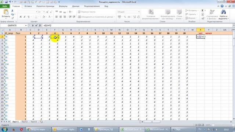Click the Accounting number format icon
The height and width of the screenshot is (132, 235).
[x=119, y=17]
